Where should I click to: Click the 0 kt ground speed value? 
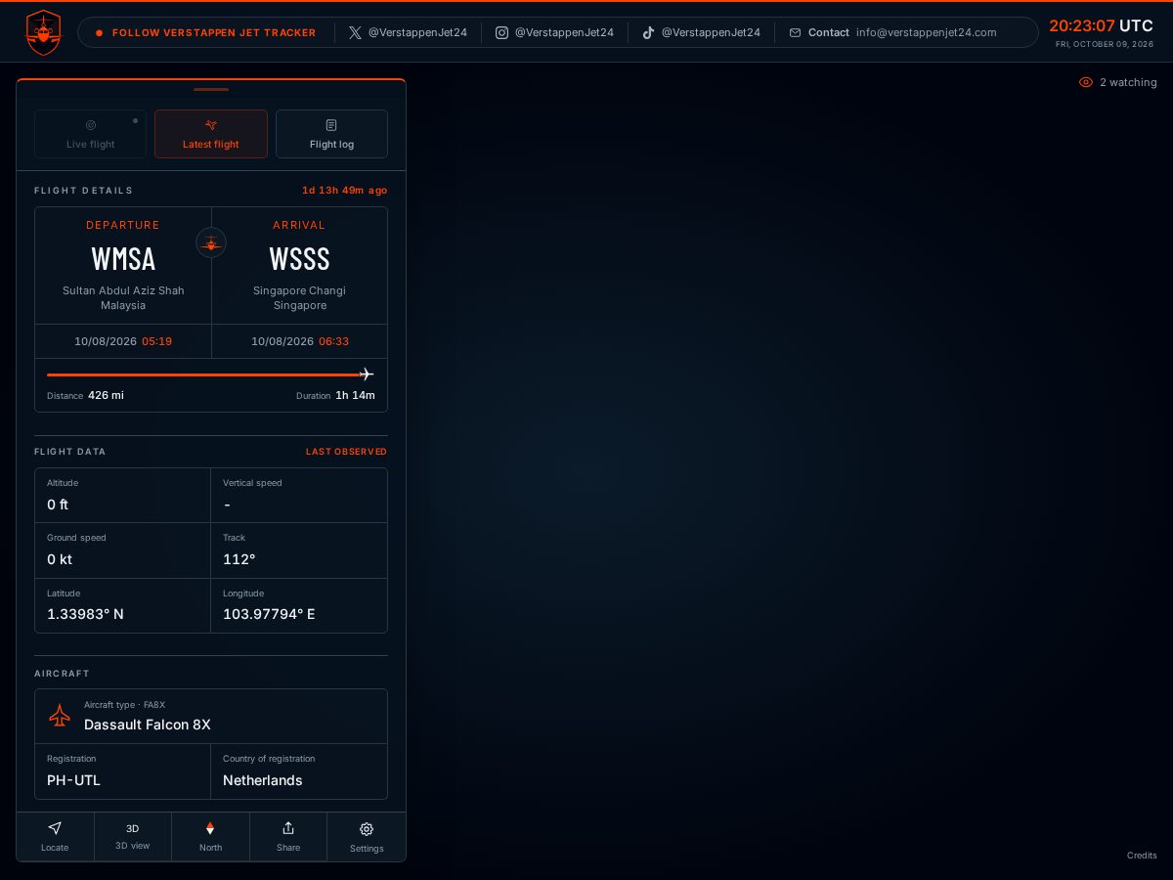[60, 559]
